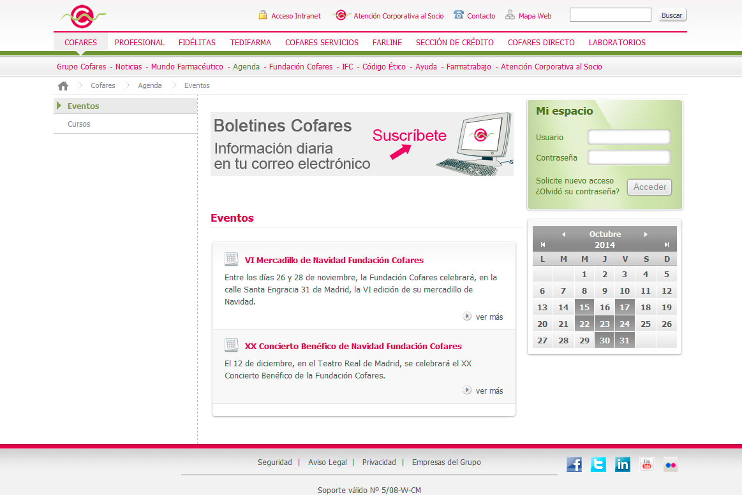Select day 31 on the October calendar
The height and width of the screenshot is (495, 742).
(625, 340)
